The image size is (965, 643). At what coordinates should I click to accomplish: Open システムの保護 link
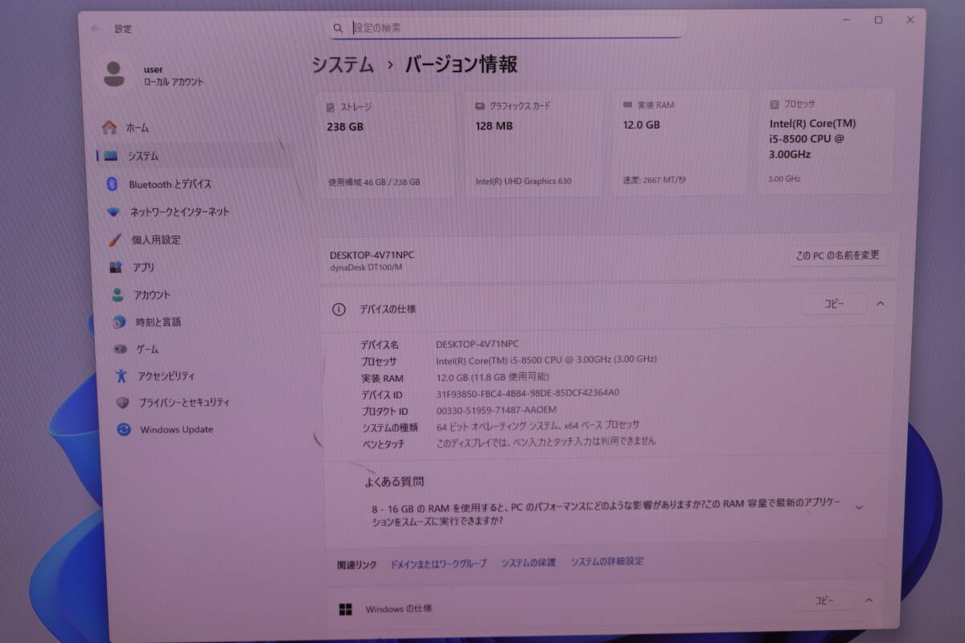(x=528, y=563)
